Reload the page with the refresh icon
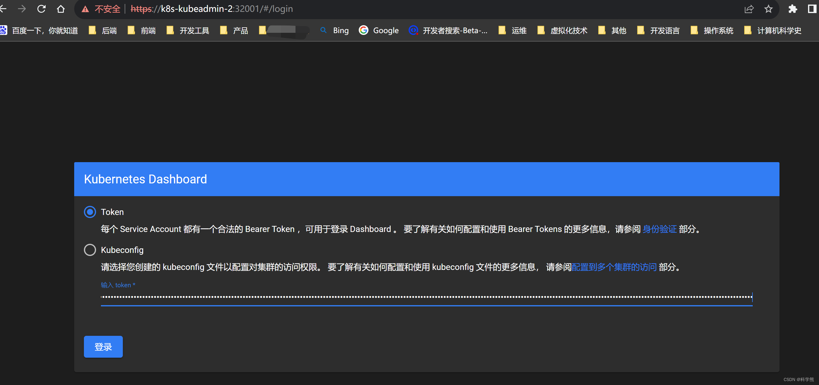This screenshot has height=385, width=819. pos(41,9)
